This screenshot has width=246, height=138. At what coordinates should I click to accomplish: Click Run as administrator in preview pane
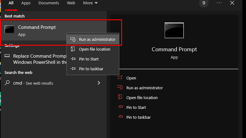pyautogui.click(x=145, y=88)
